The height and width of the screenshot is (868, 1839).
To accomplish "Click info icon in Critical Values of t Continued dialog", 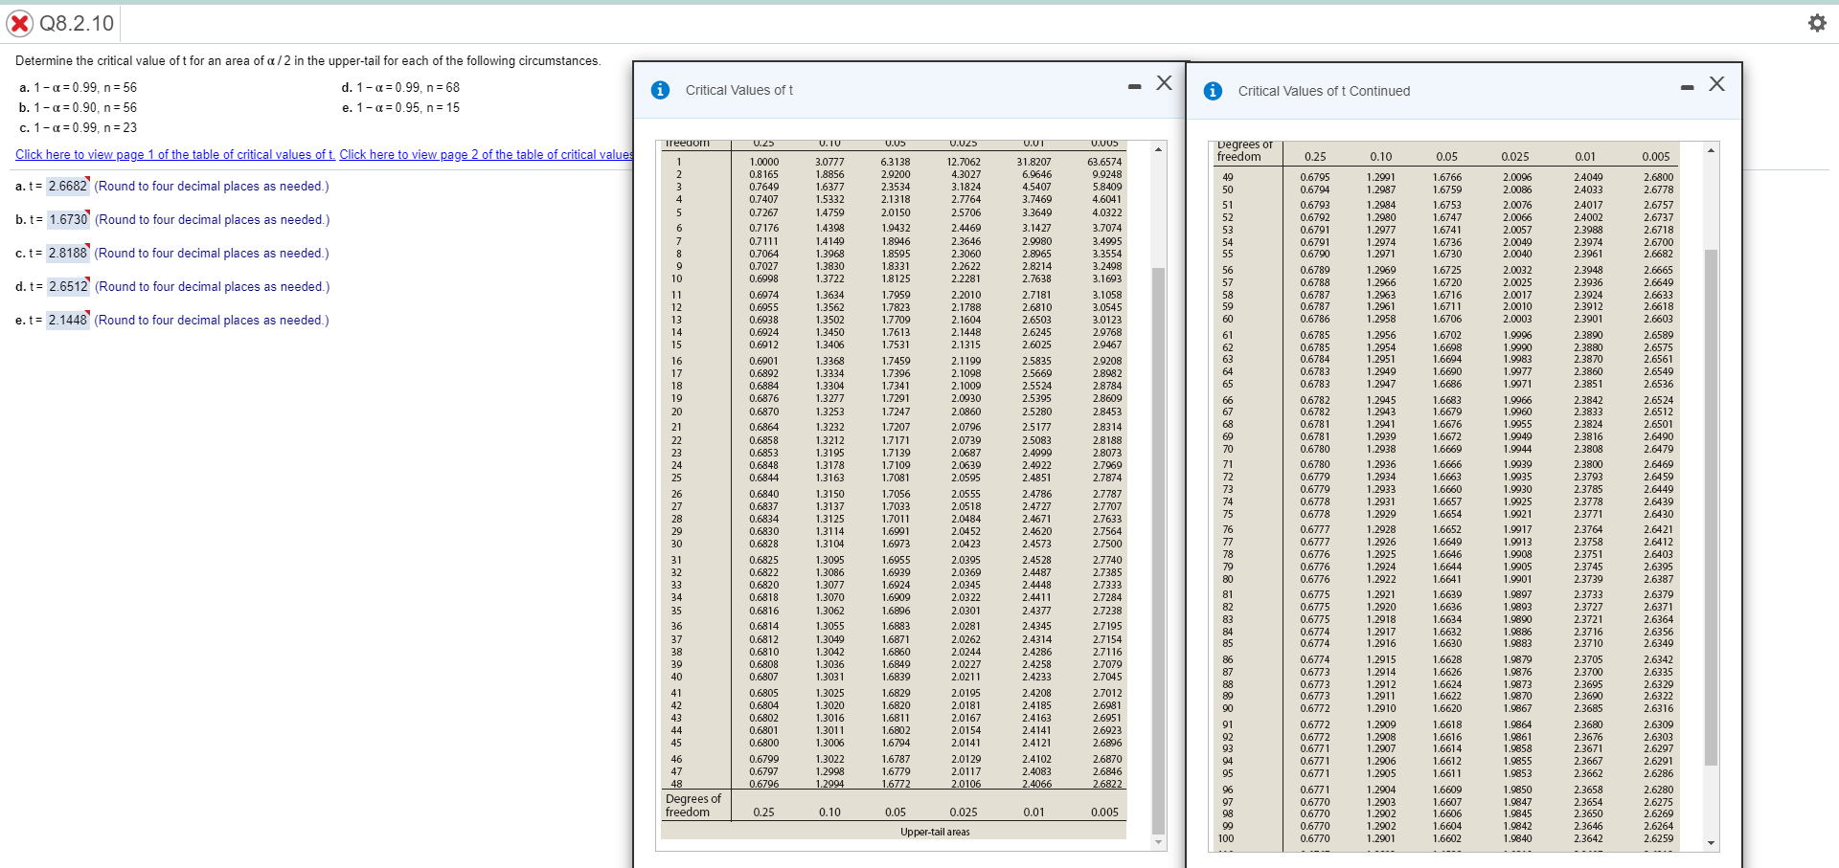I will tap(1213, 91).
